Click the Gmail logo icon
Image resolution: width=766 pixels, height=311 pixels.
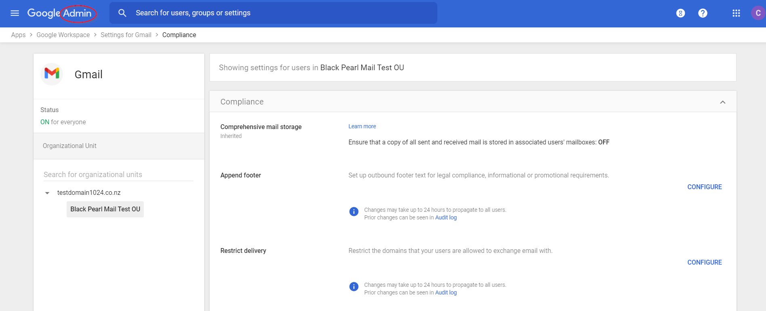(52, 74)
